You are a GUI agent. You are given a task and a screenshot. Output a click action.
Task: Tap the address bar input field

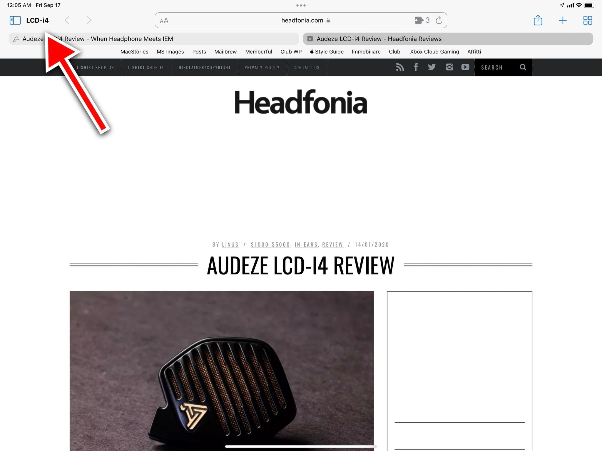[x=300, y=20]
